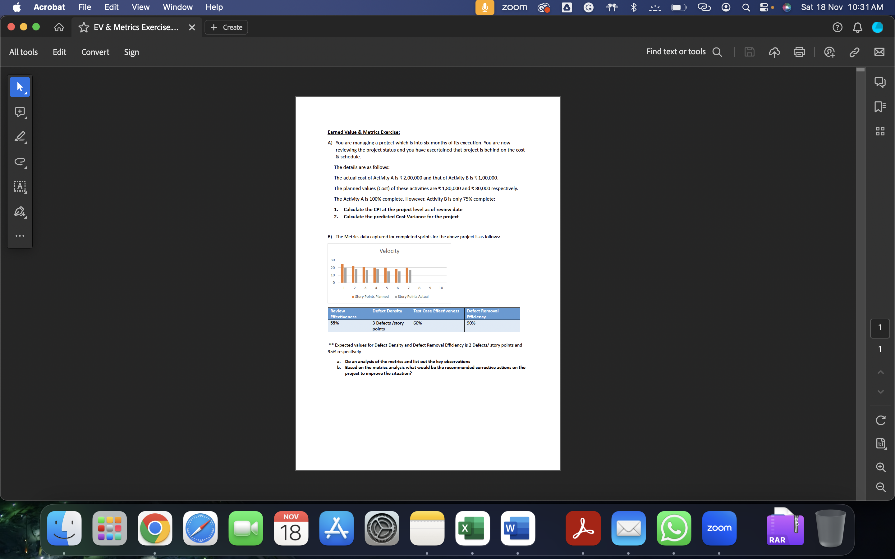Select the Add Comment tool

(20, 112)
